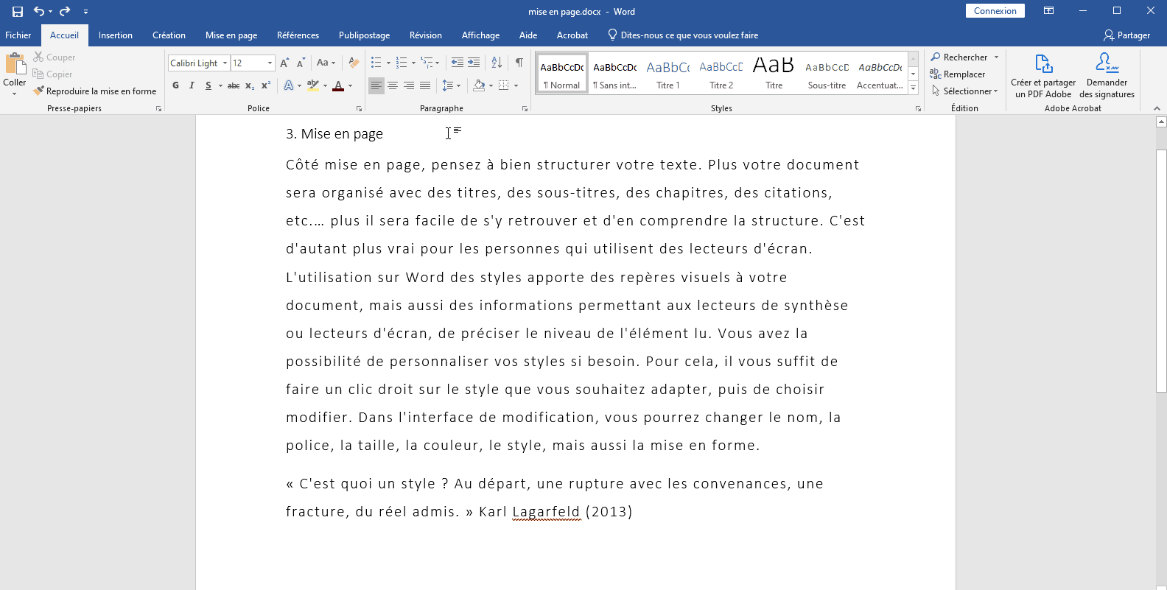
Task: Apply paragraph shading paint bucket color
Action: click(479, 85)
